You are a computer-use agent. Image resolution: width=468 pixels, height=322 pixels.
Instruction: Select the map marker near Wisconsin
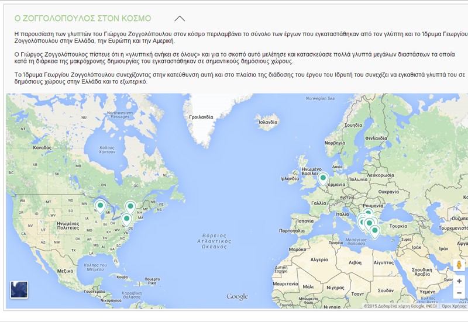101,206
